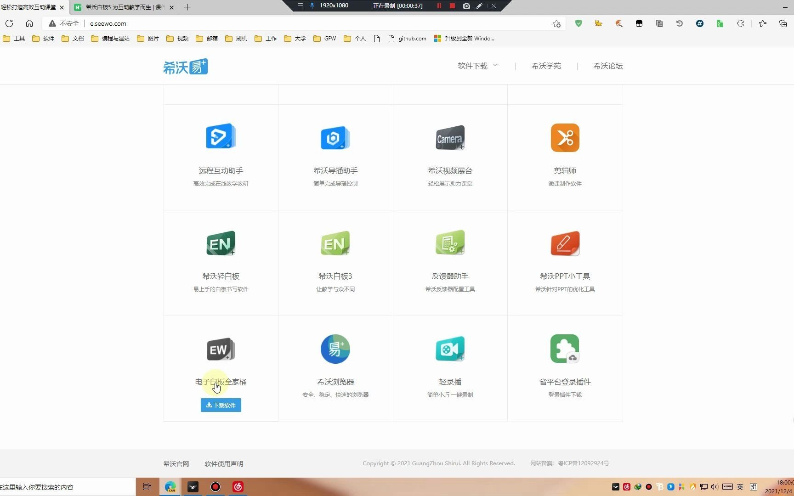The image size is (794, 496).
Task: Click the 轻录播 product title
Action: (x=450, y=382)
